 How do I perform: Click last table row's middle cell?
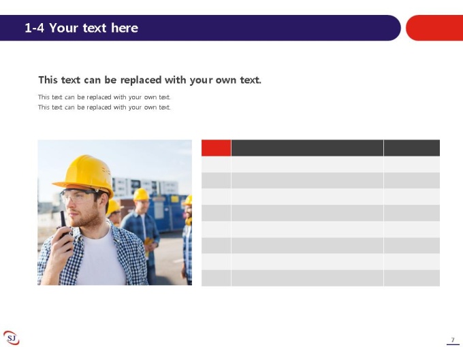pyautogui.click(x=307, y=278)
